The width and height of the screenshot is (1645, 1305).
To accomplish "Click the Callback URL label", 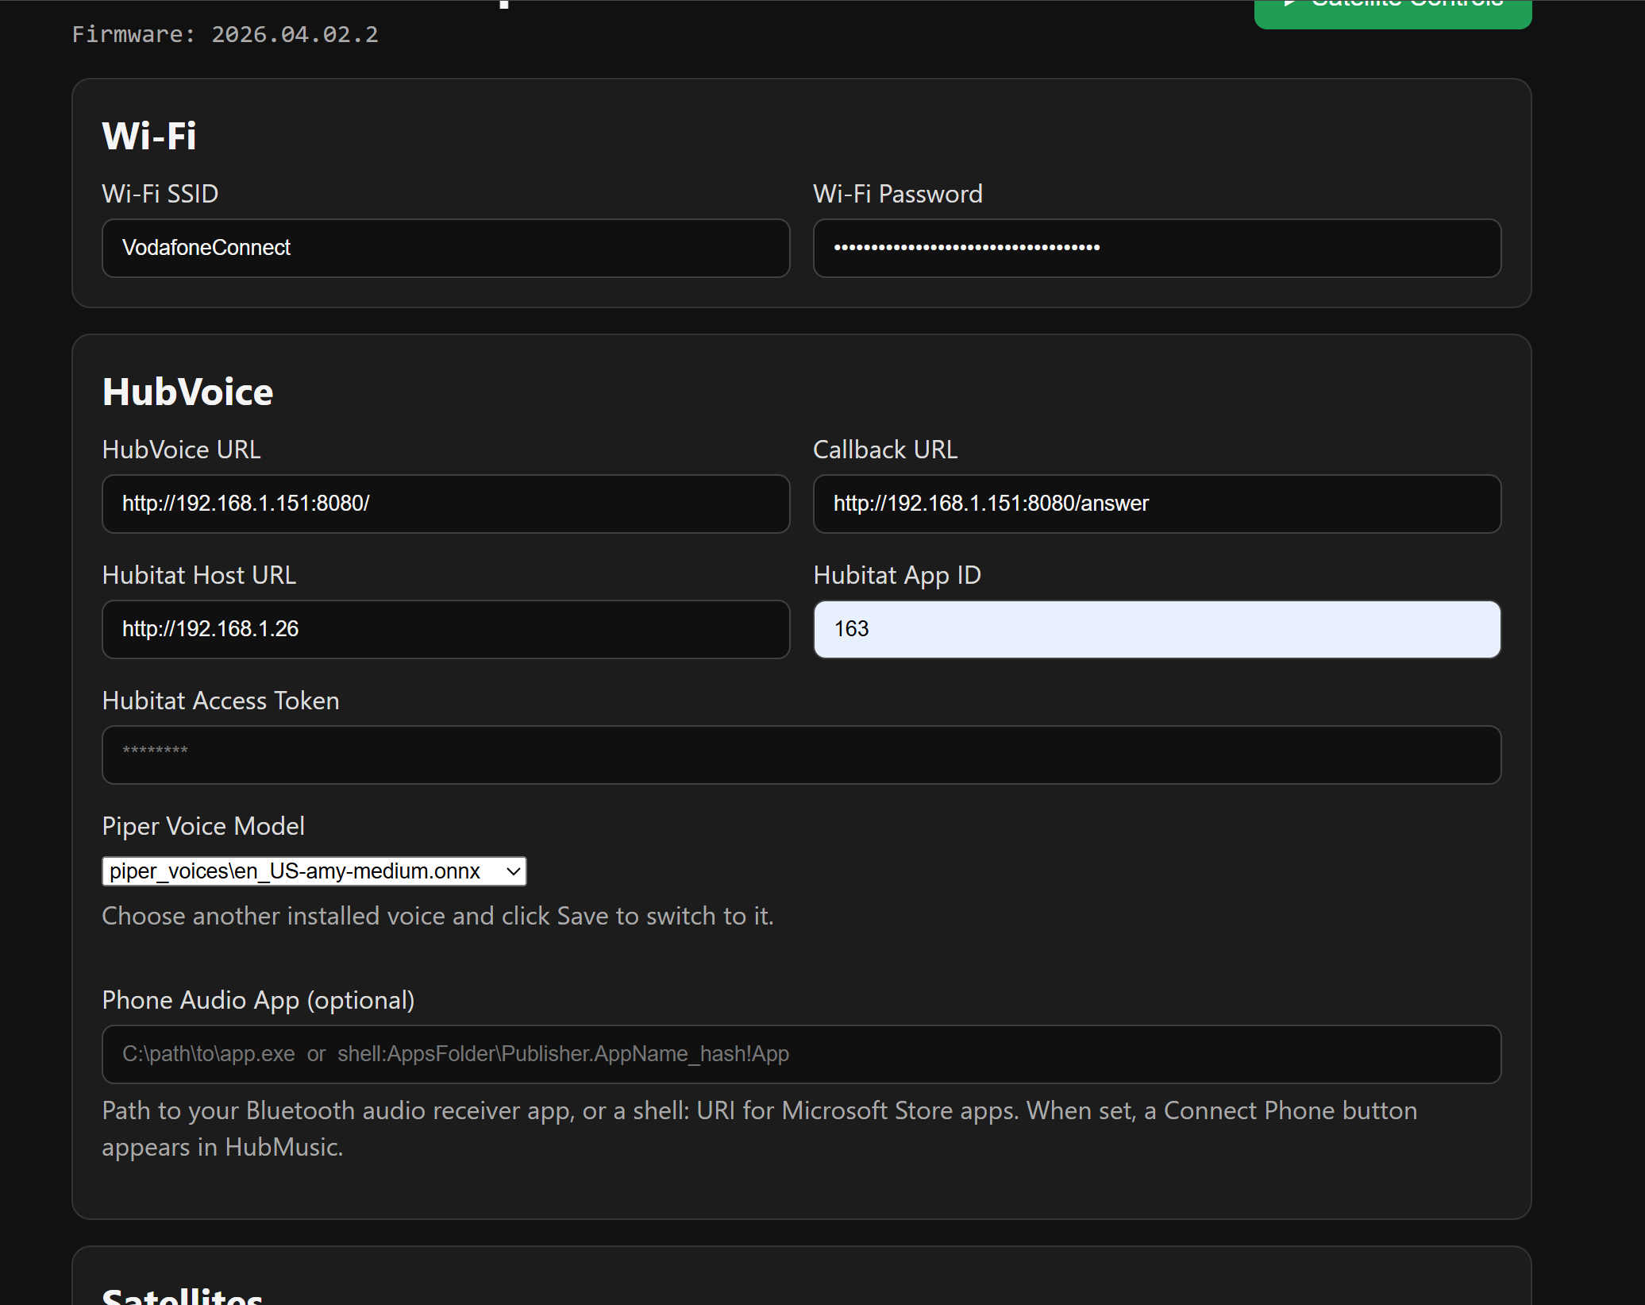I will point(884,450).
